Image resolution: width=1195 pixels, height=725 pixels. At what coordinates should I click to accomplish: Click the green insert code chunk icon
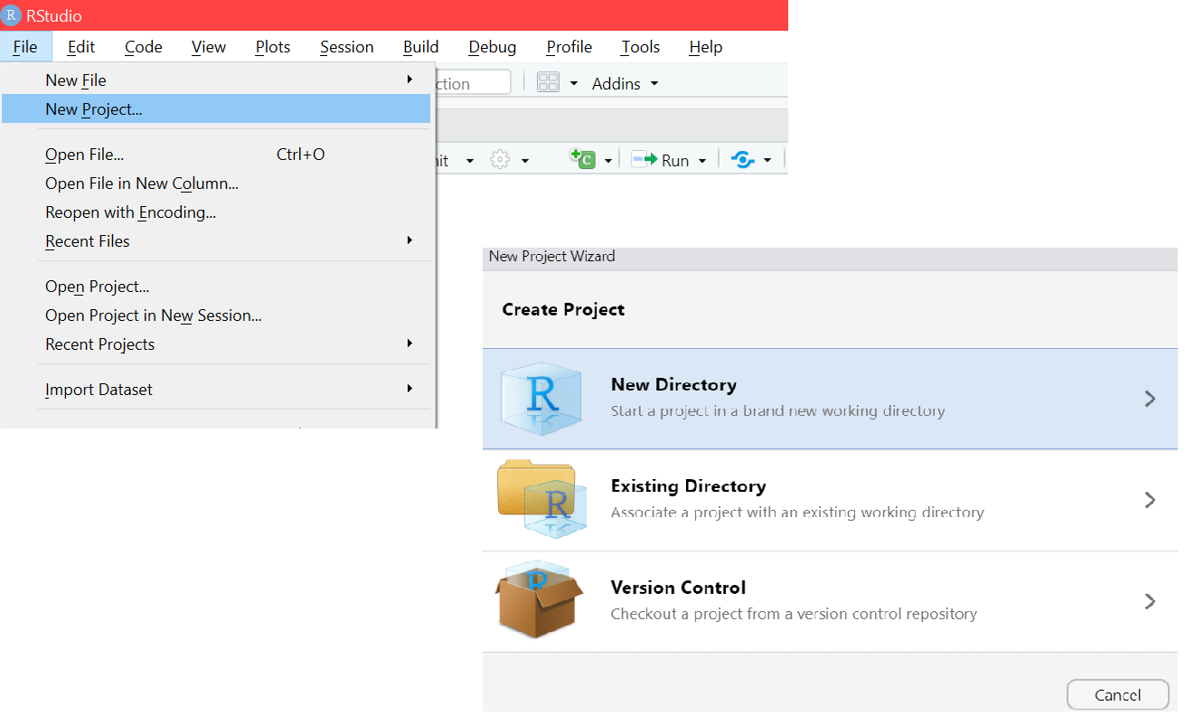tap(582, 159)
